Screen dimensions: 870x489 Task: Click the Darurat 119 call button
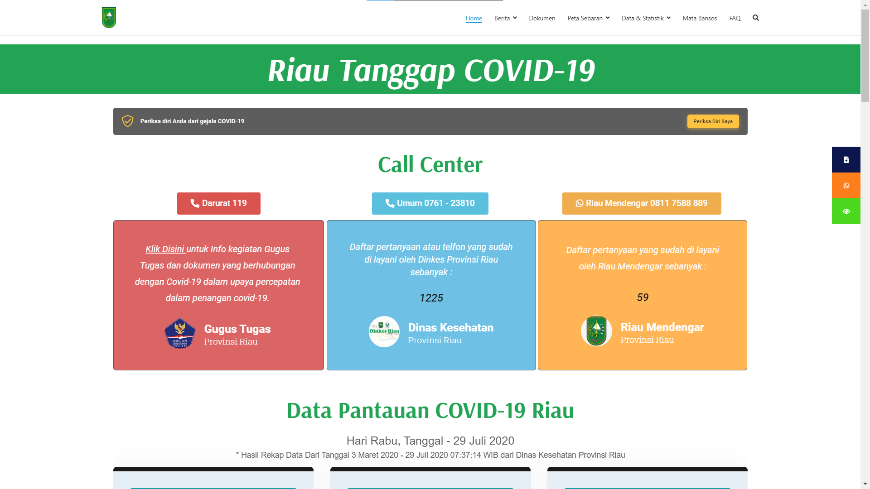click(218, 203)
